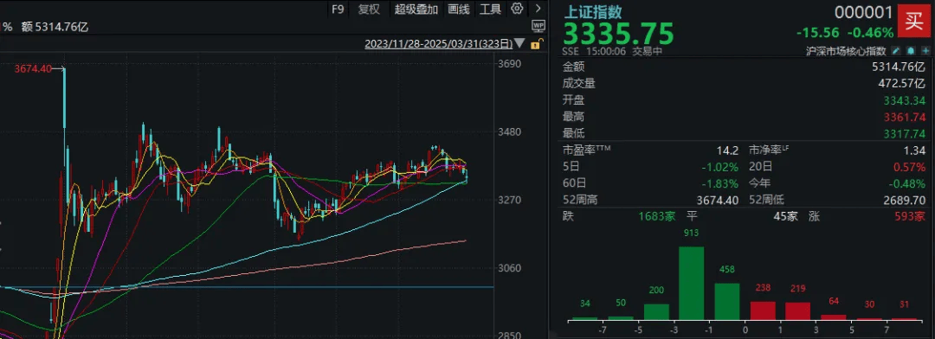Open the F9 menu item
Screen dimensions: 935x339
point(338,9)
